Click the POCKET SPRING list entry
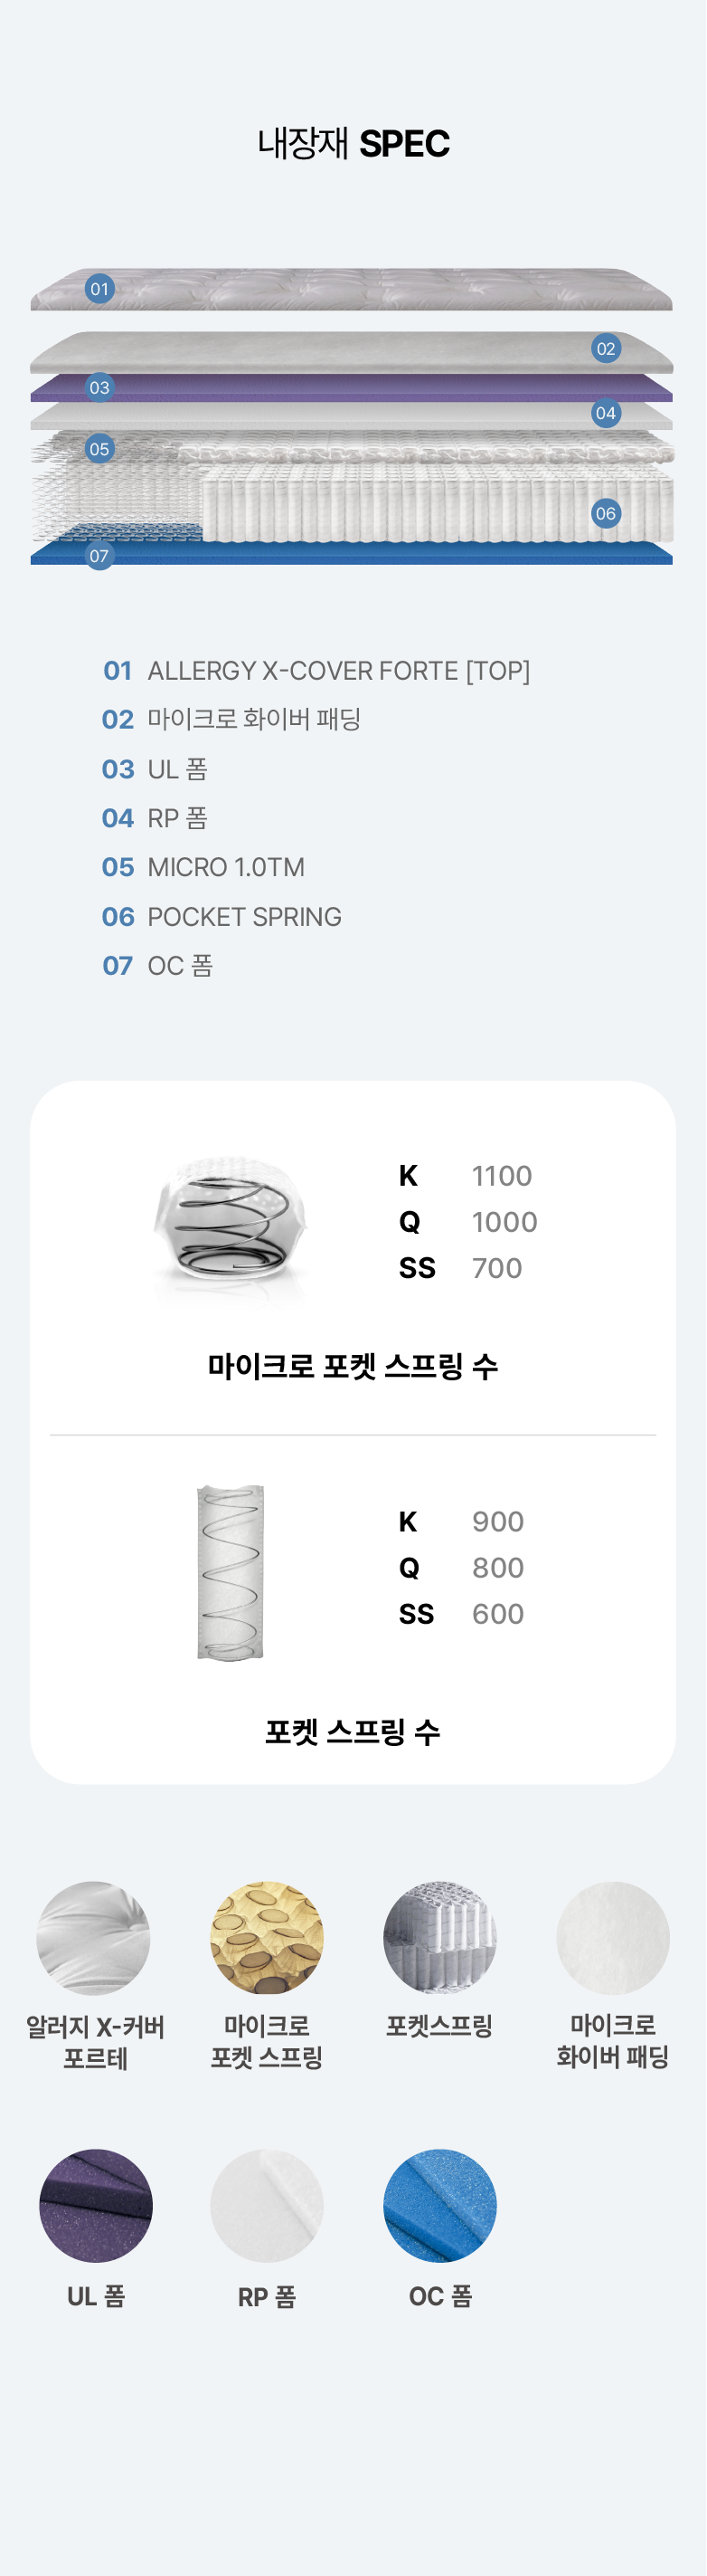Screen dimensions: 707x2576 pyautogui.click(x=244, y=916)
